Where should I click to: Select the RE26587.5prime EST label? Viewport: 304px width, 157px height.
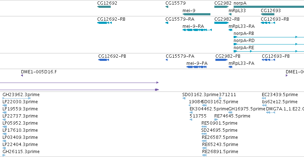point(220,137)
